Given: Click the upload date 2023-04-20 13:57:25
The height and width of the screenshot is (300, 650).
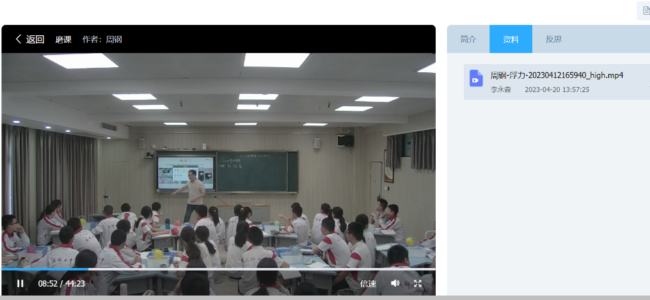Looking at the screenshot, I should point(557,90).
